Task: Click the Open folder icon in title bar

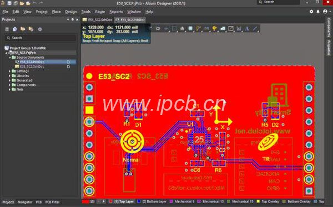Action: (22, 3)
